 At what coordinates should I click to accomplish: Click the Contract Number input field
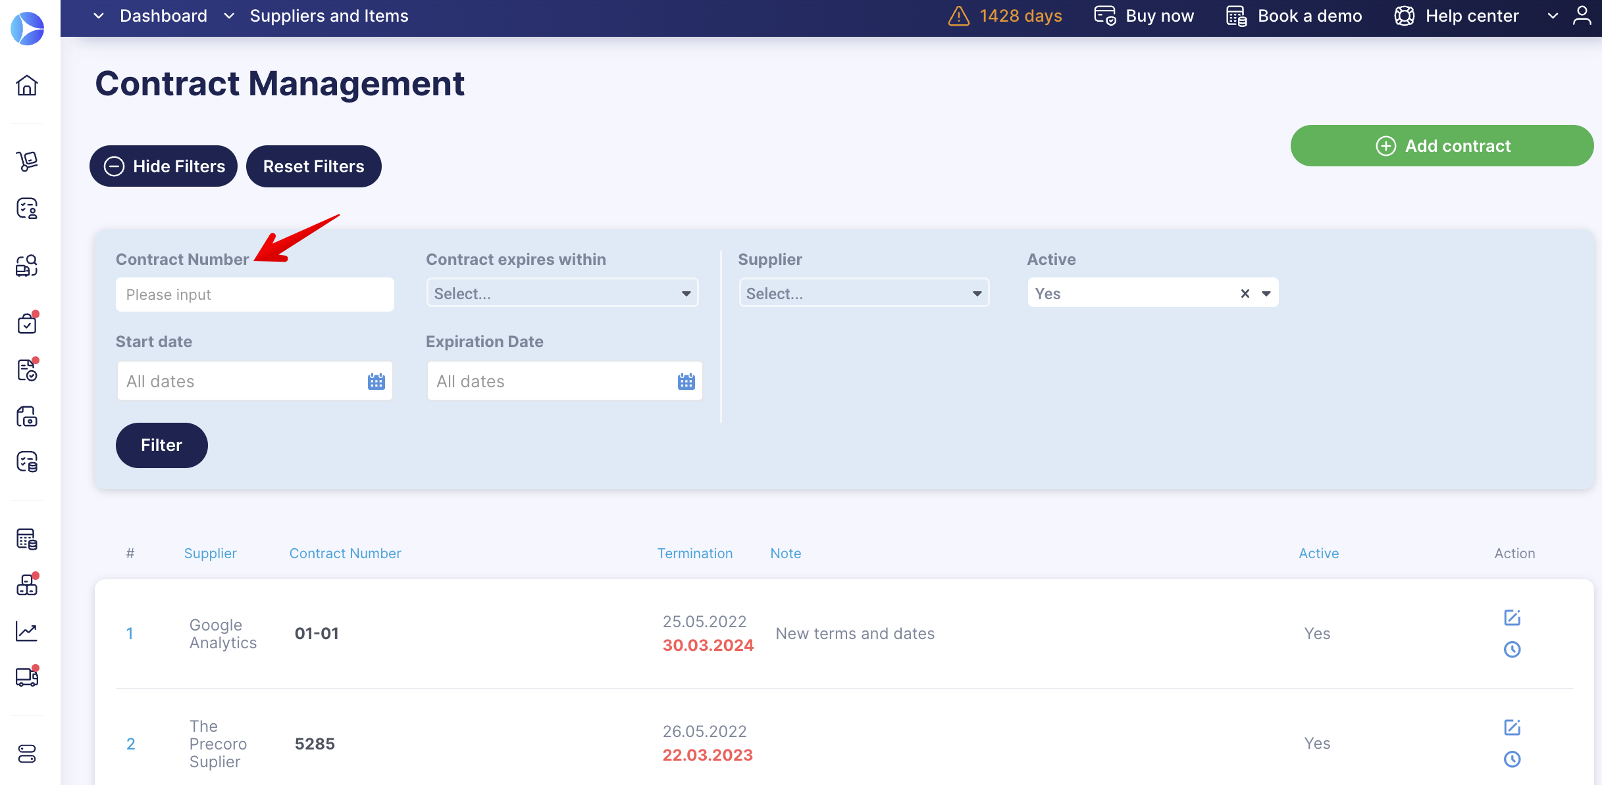tap(255, 295)
